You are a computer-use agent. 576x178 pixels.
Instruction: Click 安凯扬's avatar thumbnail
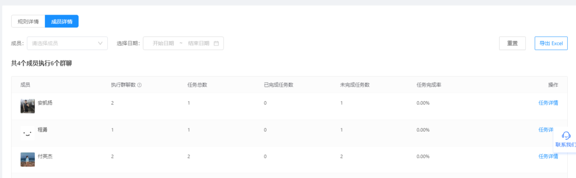pyautogui.click(x=27, y=106)
